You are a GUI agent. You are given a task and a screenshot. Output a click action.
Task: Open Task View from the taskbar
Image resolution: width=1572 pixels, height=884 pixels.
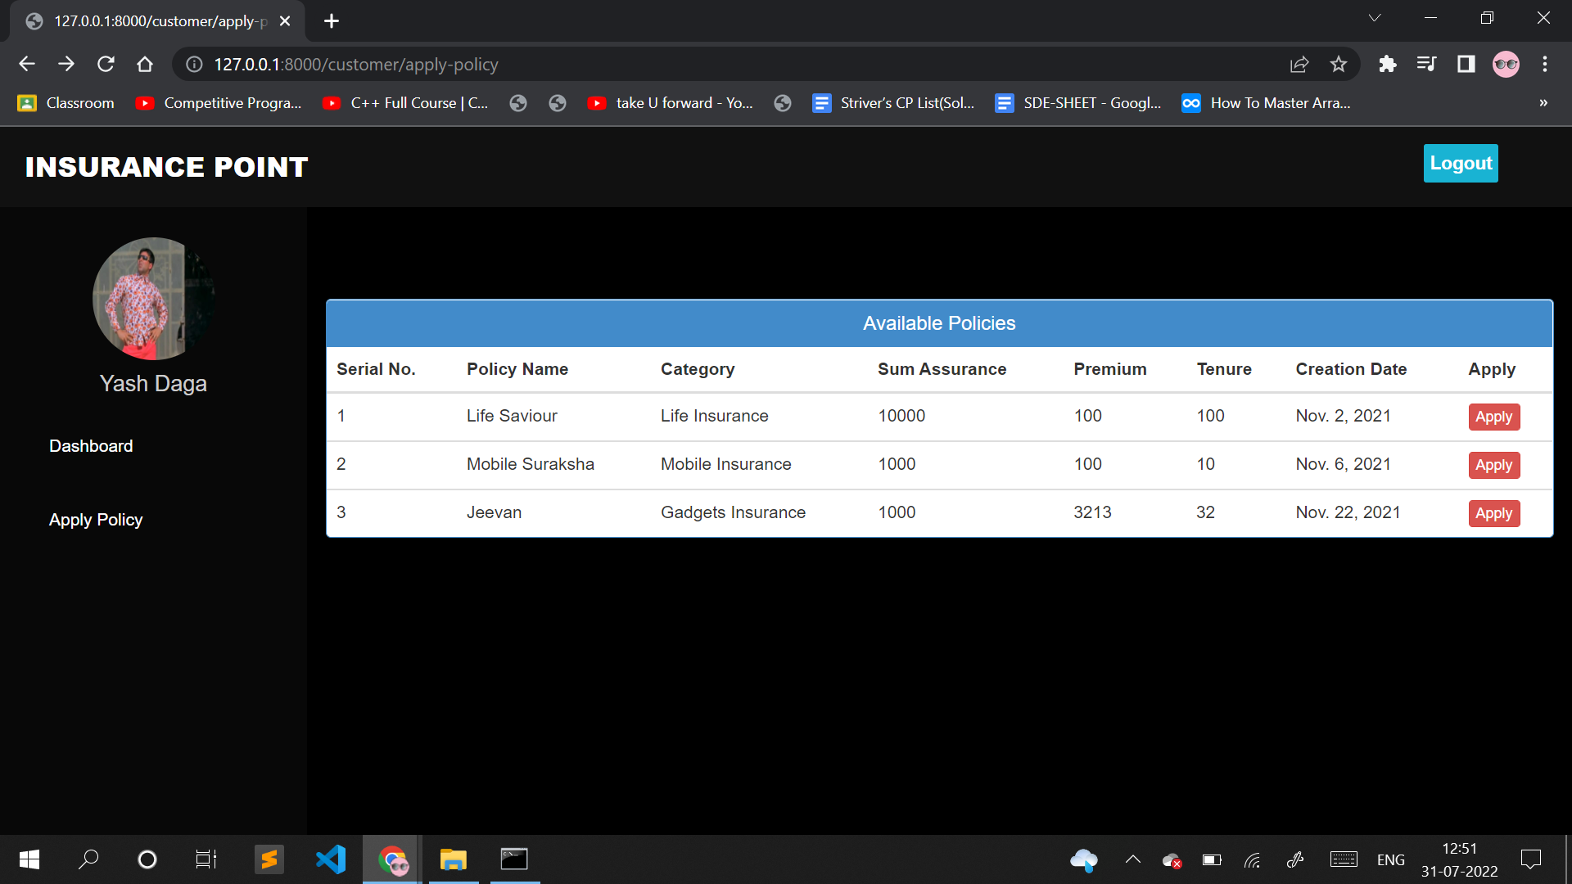click(206, 859)
